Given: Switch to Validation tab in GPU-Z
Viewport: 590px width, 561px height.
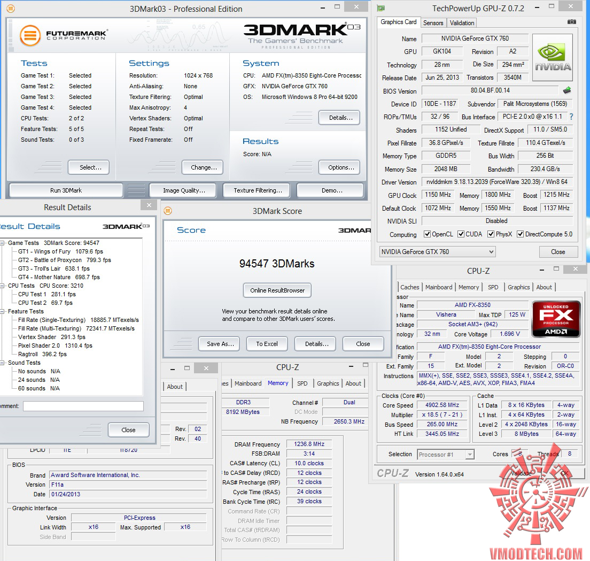Looking at the screenshot, I should (462, 23).
